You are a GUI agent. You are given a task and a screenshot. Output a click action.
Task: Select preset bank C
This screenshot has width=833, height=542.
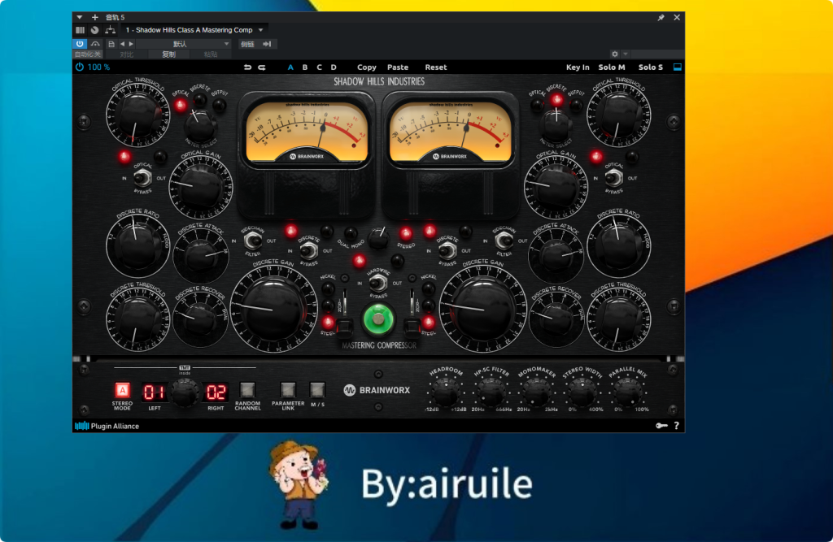coord(319,67)
